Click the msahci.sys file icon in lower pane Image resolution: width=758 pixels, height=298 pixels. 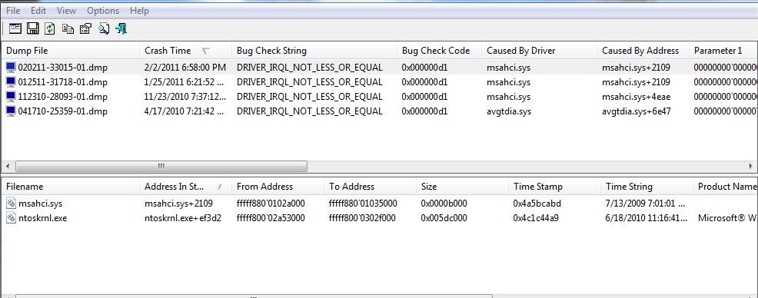(11, 204)
